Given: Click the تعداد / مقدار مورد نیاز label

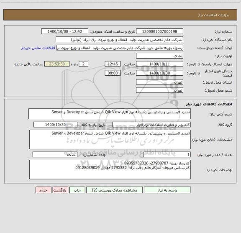Looking at the screenshot, I should [215, 155].
